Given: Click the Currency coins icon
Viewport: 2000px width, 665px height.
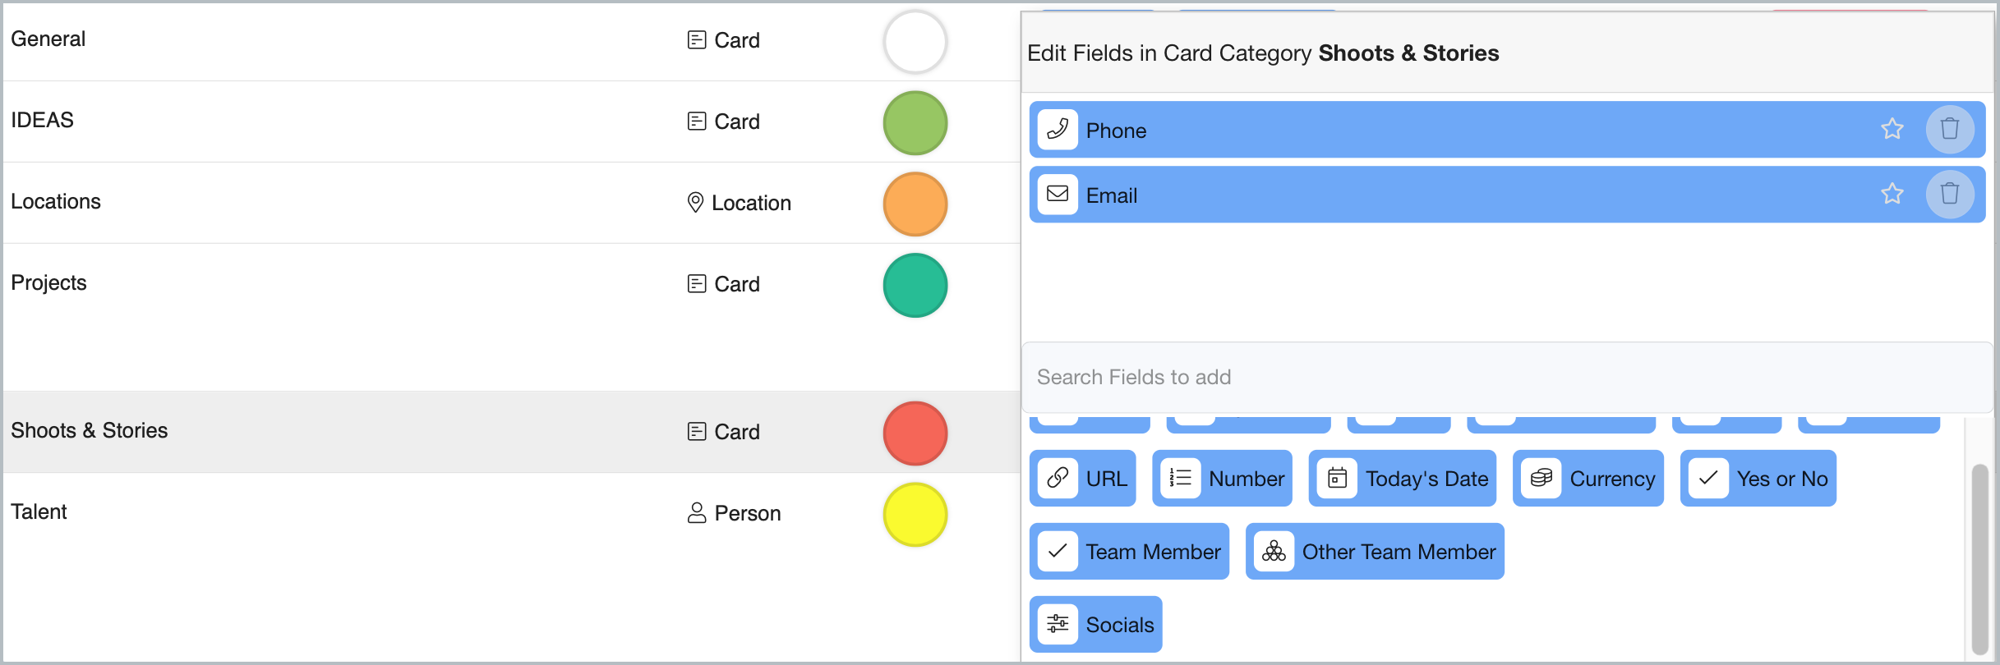Looking at the screenshot, I should tap(1541, 479).
